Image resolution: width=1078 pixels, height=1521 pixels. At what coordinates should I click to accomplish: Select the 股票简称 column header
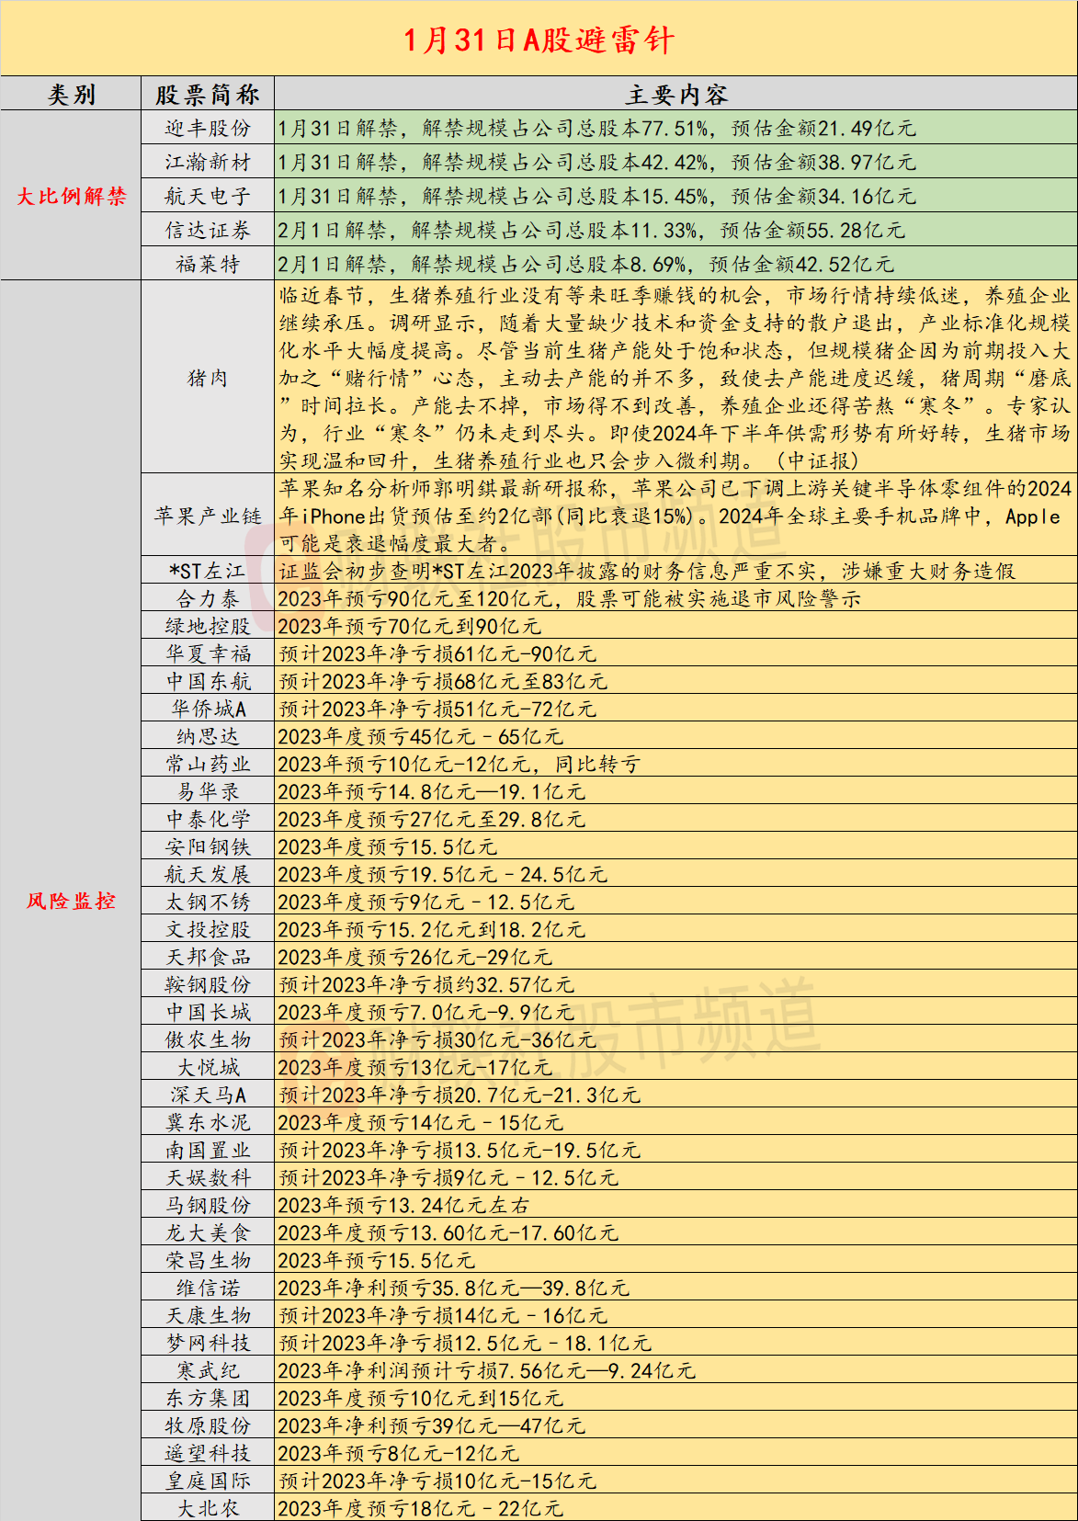208,95
